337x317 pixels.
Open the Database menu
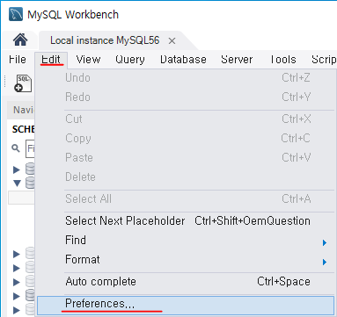[183, 60]
